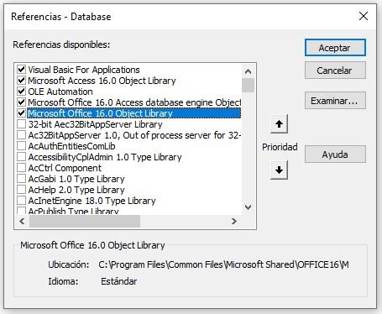Click the Idioma value Estándar

[x=118, y=281]
